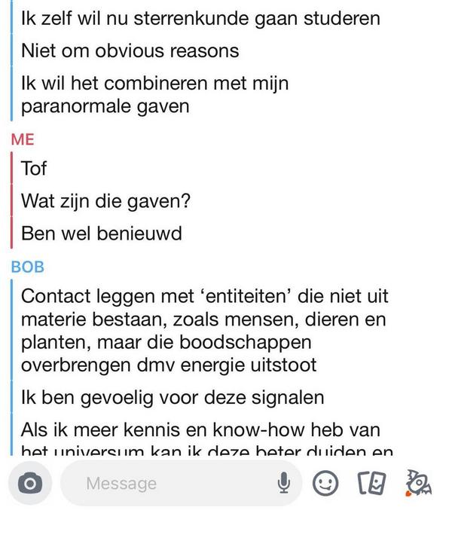Tap the microphone to record voice
The image size is (452, 553).
(284, 483)
